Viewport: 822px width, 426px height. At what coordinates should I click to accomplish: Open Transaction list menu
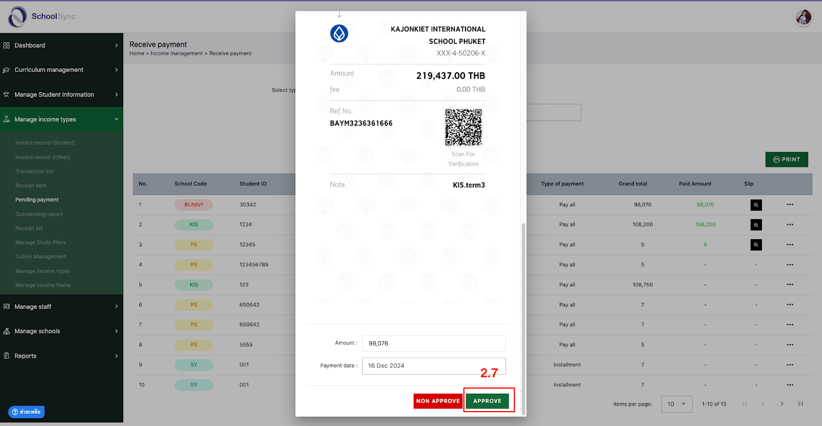click(34, 171)
